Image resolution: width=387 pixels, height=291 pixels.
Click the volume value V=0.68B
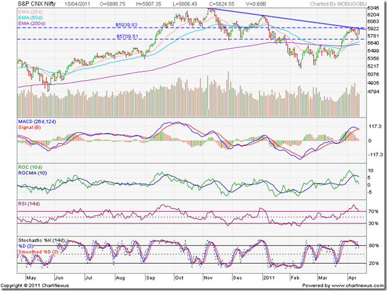click(256, 4)
